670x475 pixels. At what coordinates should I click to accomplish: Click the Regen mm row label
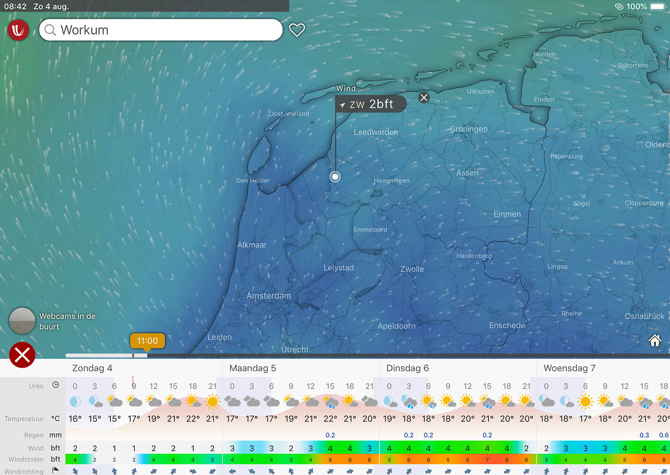click(43, 435)
